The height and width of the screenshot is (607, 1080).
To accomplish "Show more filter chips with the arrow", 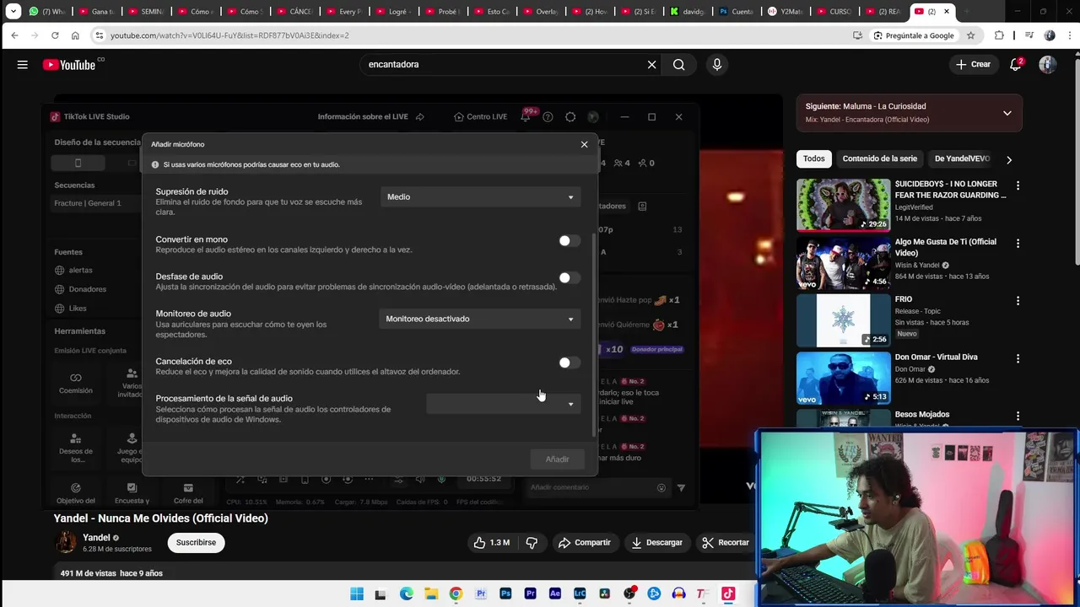I will click(x=1008, y=159).
